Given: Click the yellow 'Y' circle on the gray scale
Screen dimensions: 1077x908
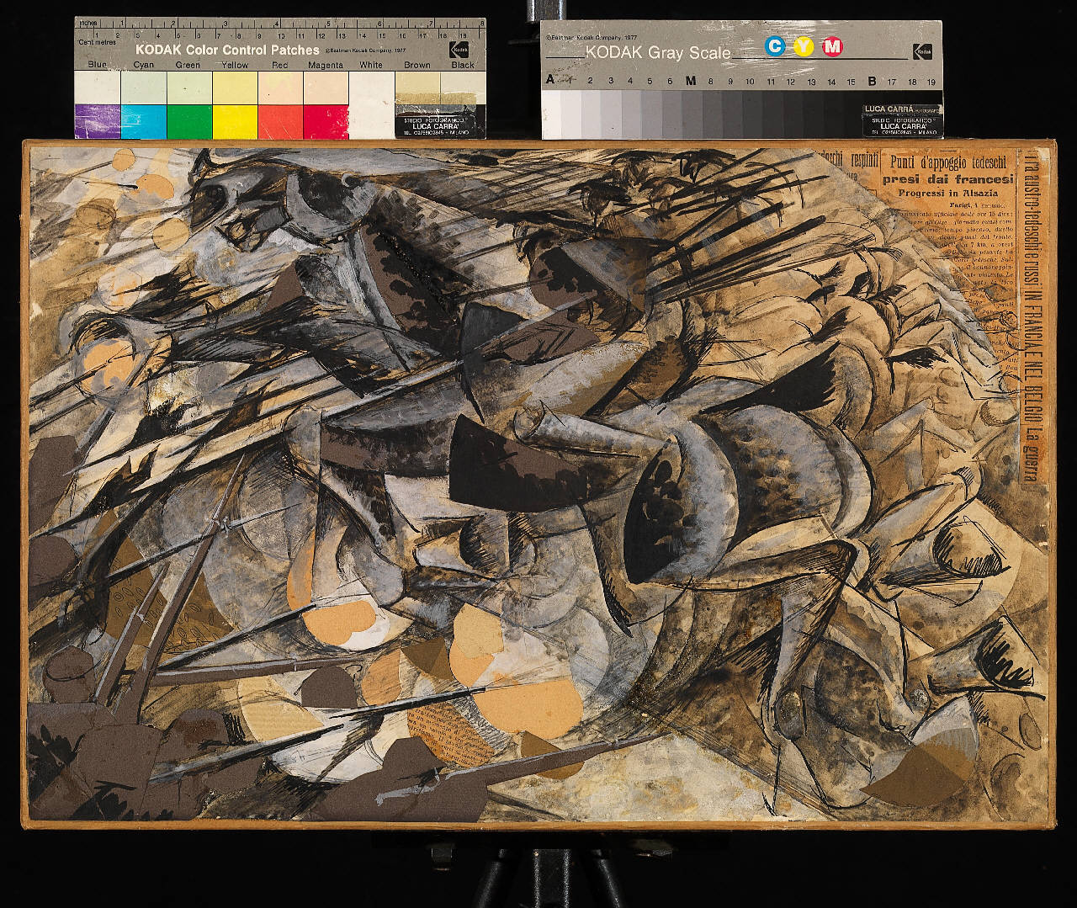Looking at the screenshot, I should [804, 46].
